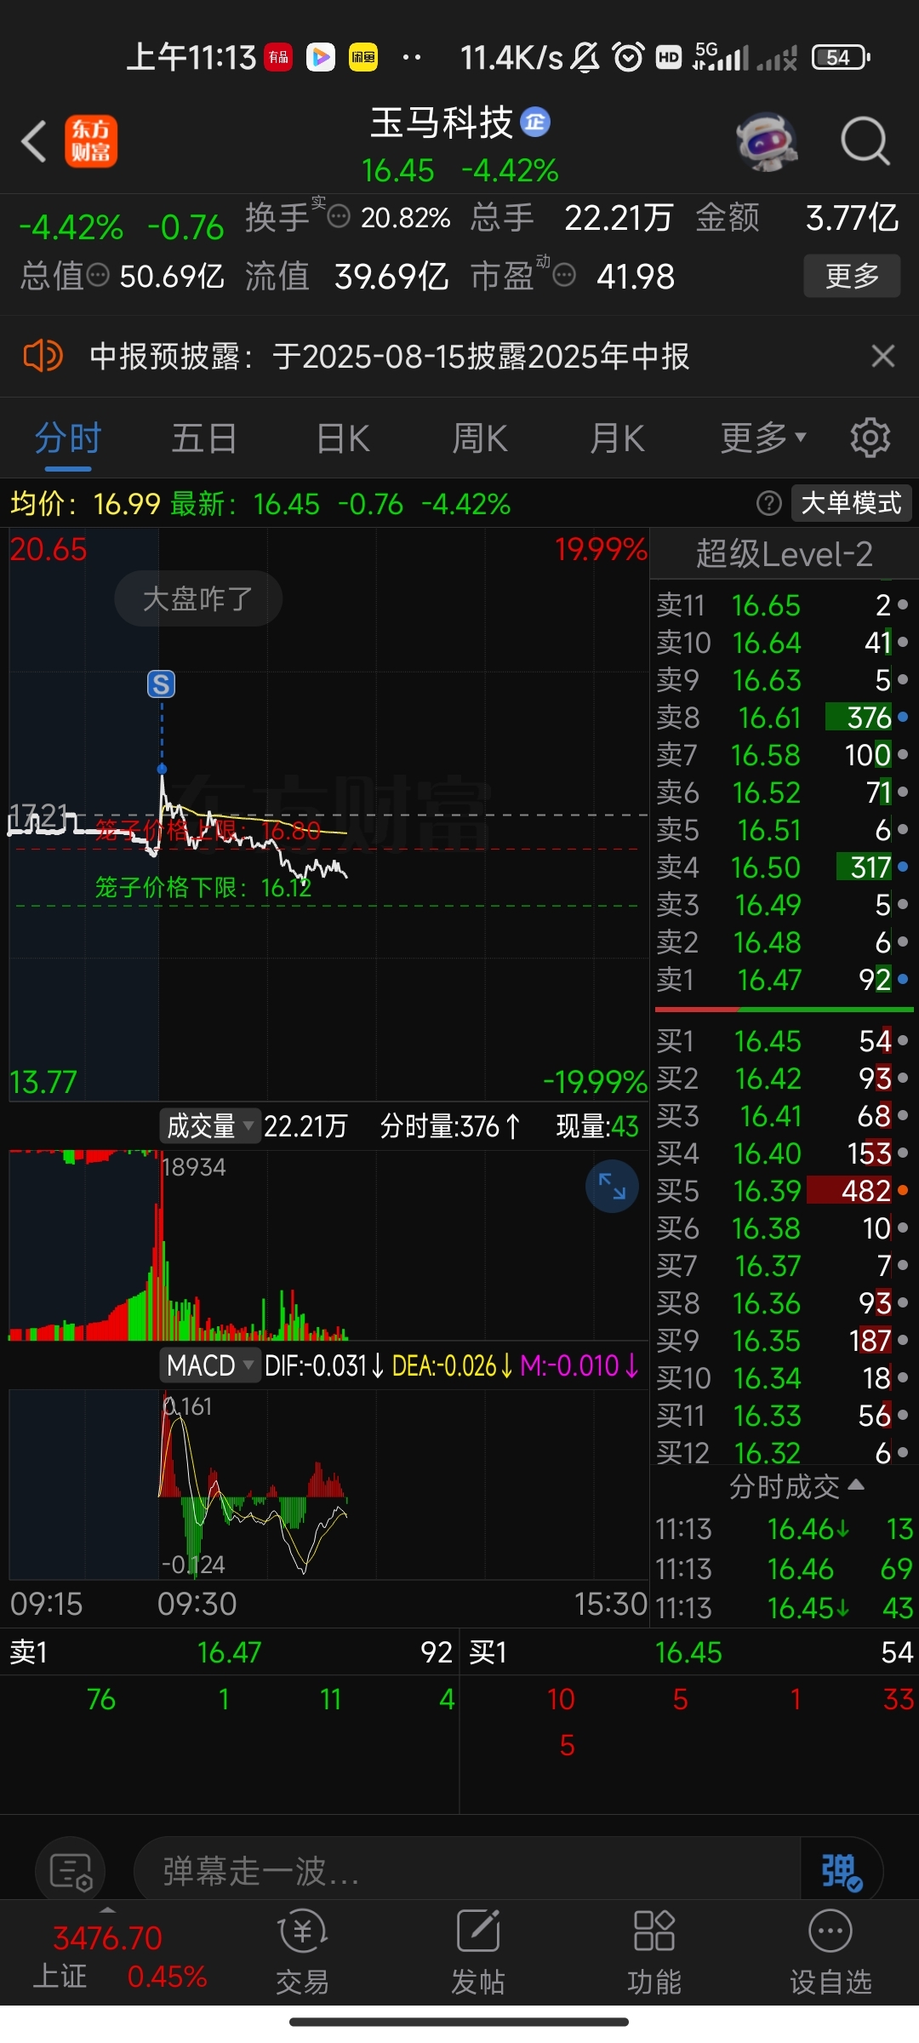Open the 超级Level-2 header
Screen dimensions: 919x2043
click(784, 554)
